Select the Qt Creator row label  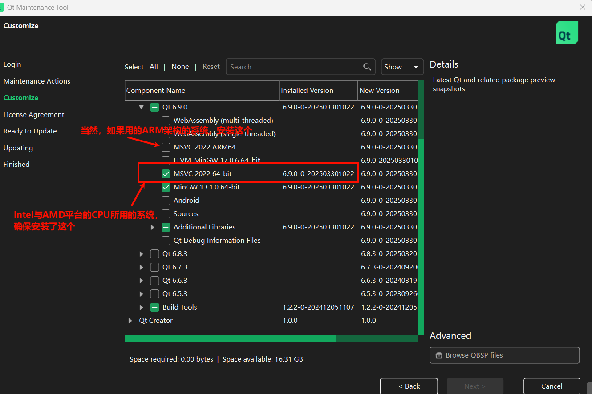[156, 321]
